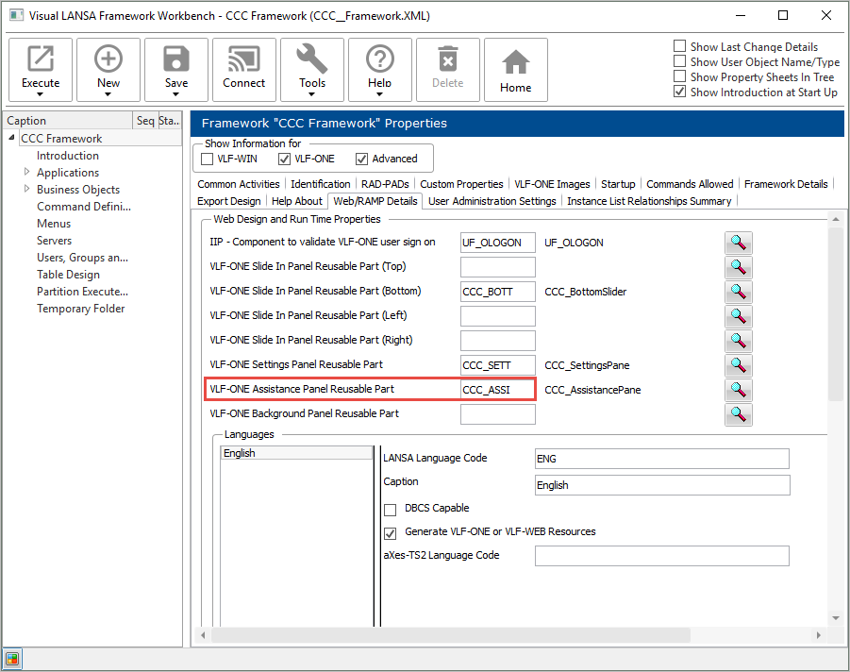Open the Commands Allowed tab
This screenshot has height=672, width=850.
pos(690,184)
